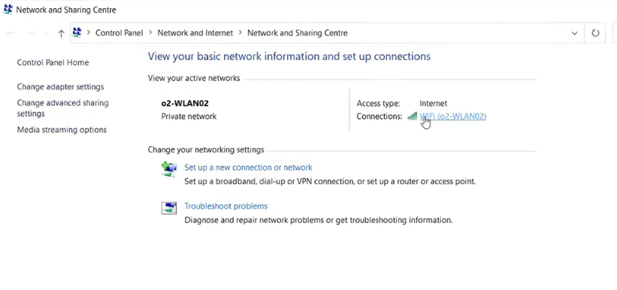Image resolution: width=617 pixels, height=290 pixels.
Task: Open Change advanced sharing settings
Action: pos(62,108)
